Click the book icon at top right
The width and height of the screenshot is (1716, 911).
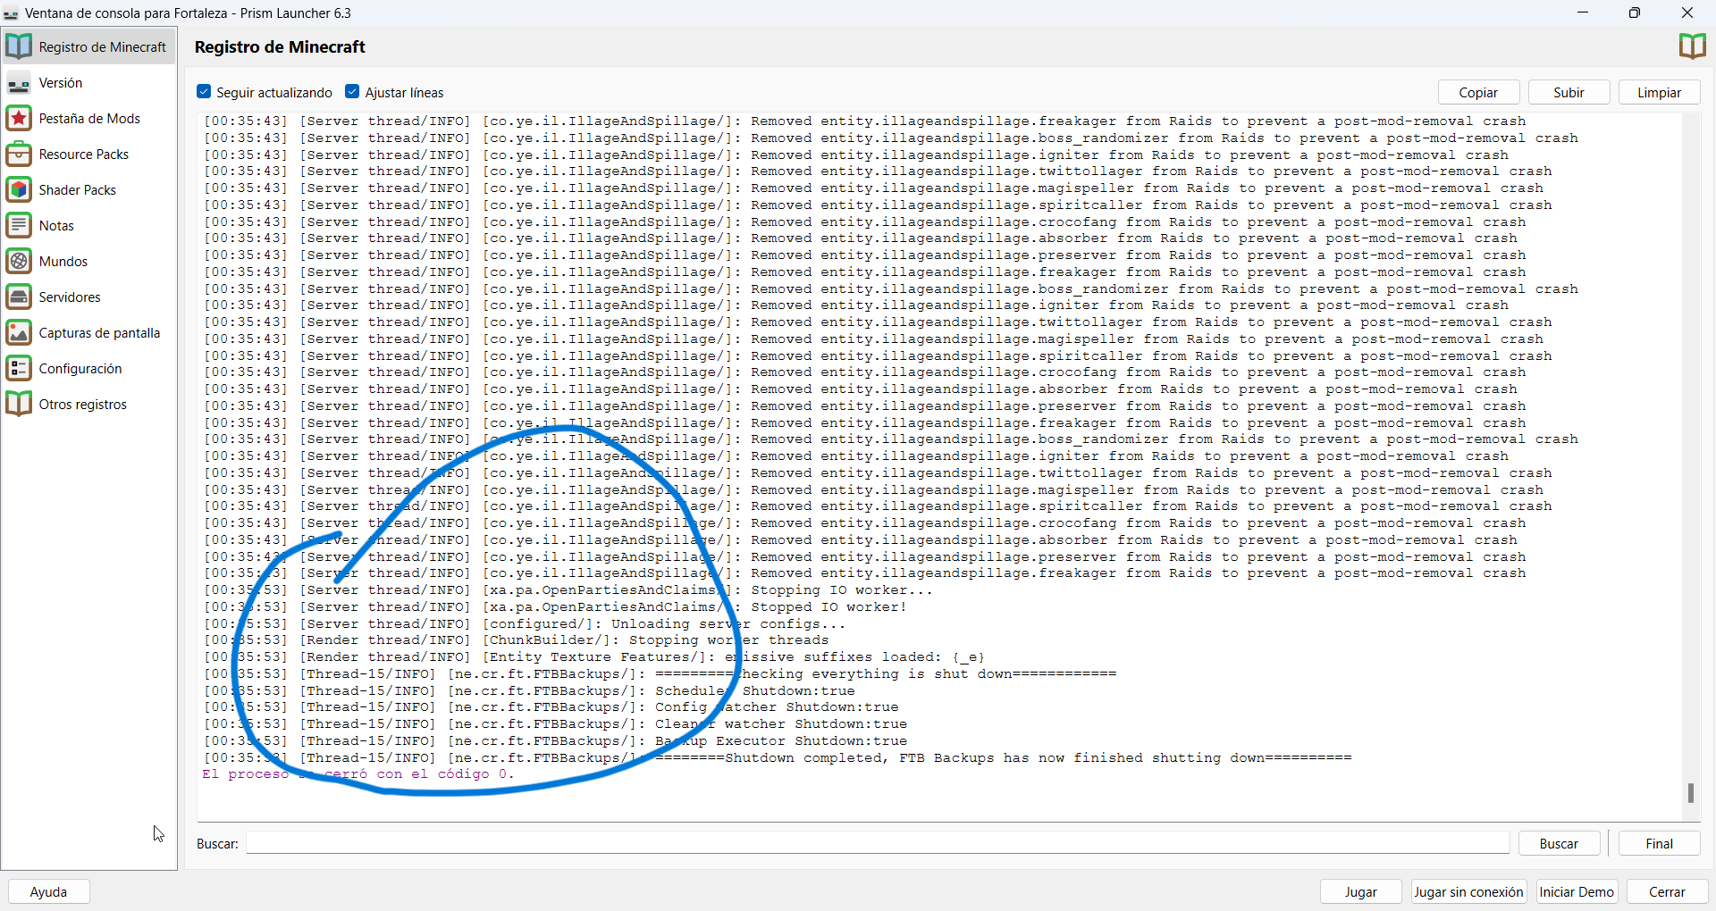pyautogui.click(x=1692, y=46)
